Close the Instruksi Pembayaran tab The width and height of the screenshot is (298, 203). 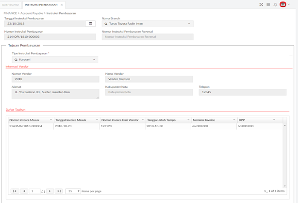pyautogui.click(x=62, y=5)
